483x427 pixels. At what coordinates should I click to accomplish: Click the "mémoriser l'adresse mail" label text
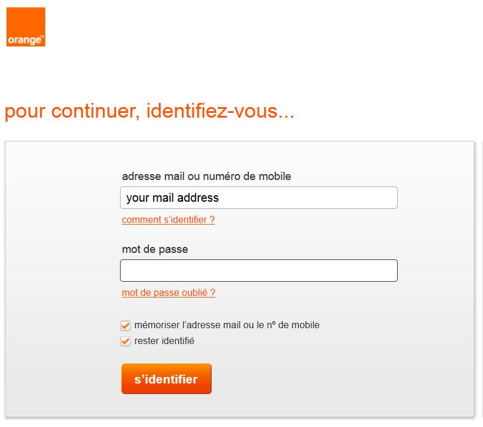point(226,325)
